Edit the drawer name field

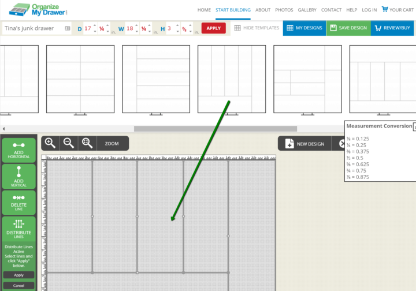click(34, 28)
